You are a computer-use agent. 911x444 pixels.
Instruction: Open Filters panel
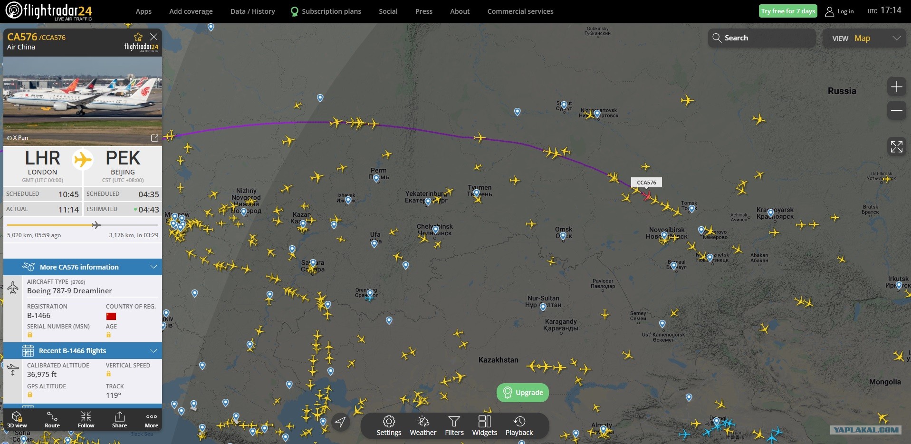coord(454,426)
